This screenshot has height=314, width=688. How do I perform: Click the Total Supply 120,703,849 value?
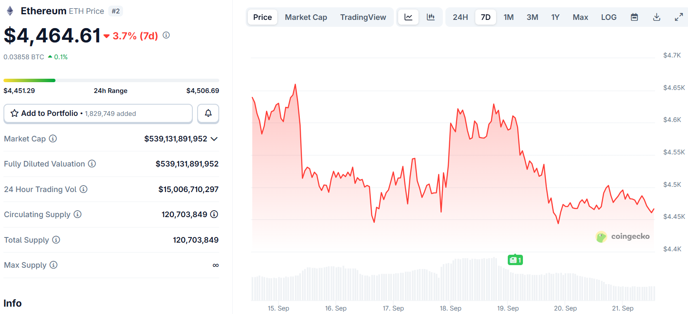click(196, 240)
